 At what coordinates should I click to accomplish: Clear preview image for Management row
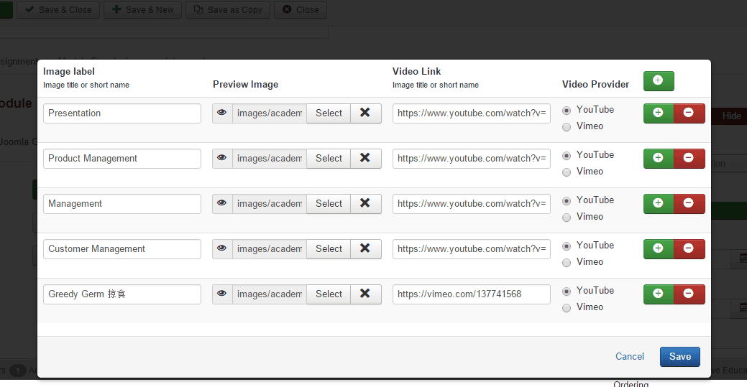pyautogui.click(x=365, y=204)
